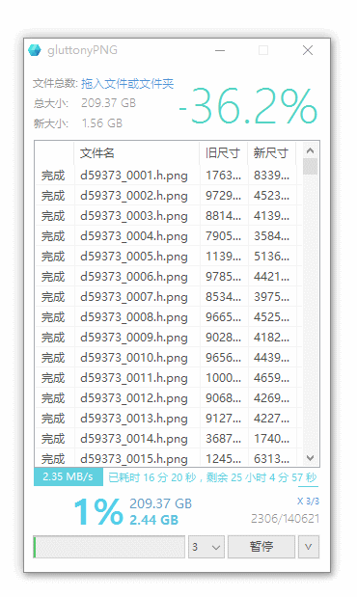Close the gluttonyPNG window
The width and height of the screenshot is (357, 597).
[x=308, y=50]
